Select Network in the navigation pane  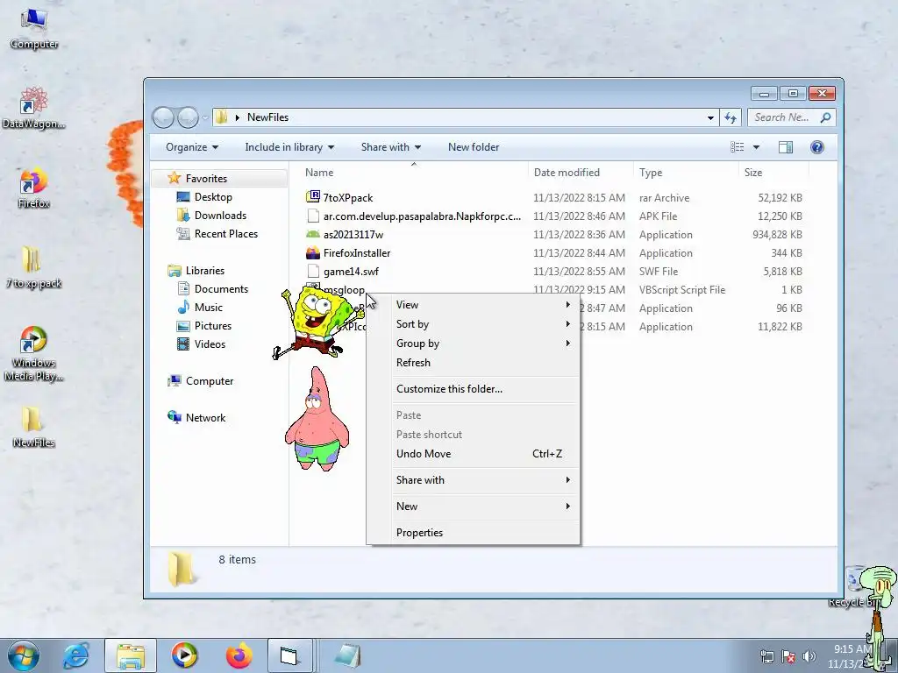coord(205,418)
